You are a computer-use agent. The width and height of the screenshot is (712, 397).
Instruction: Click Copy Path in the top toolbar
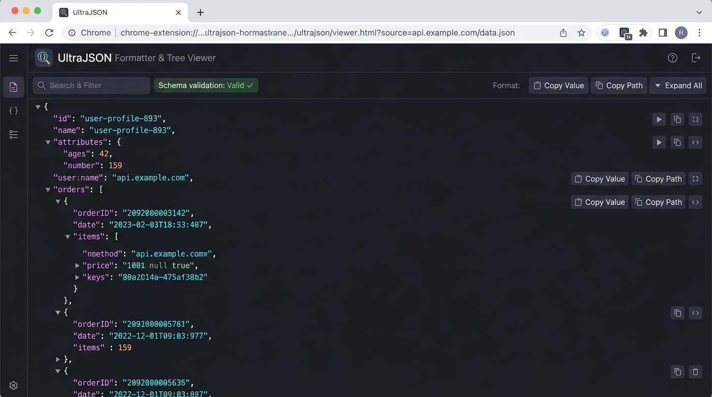click(x=619, y=85)
